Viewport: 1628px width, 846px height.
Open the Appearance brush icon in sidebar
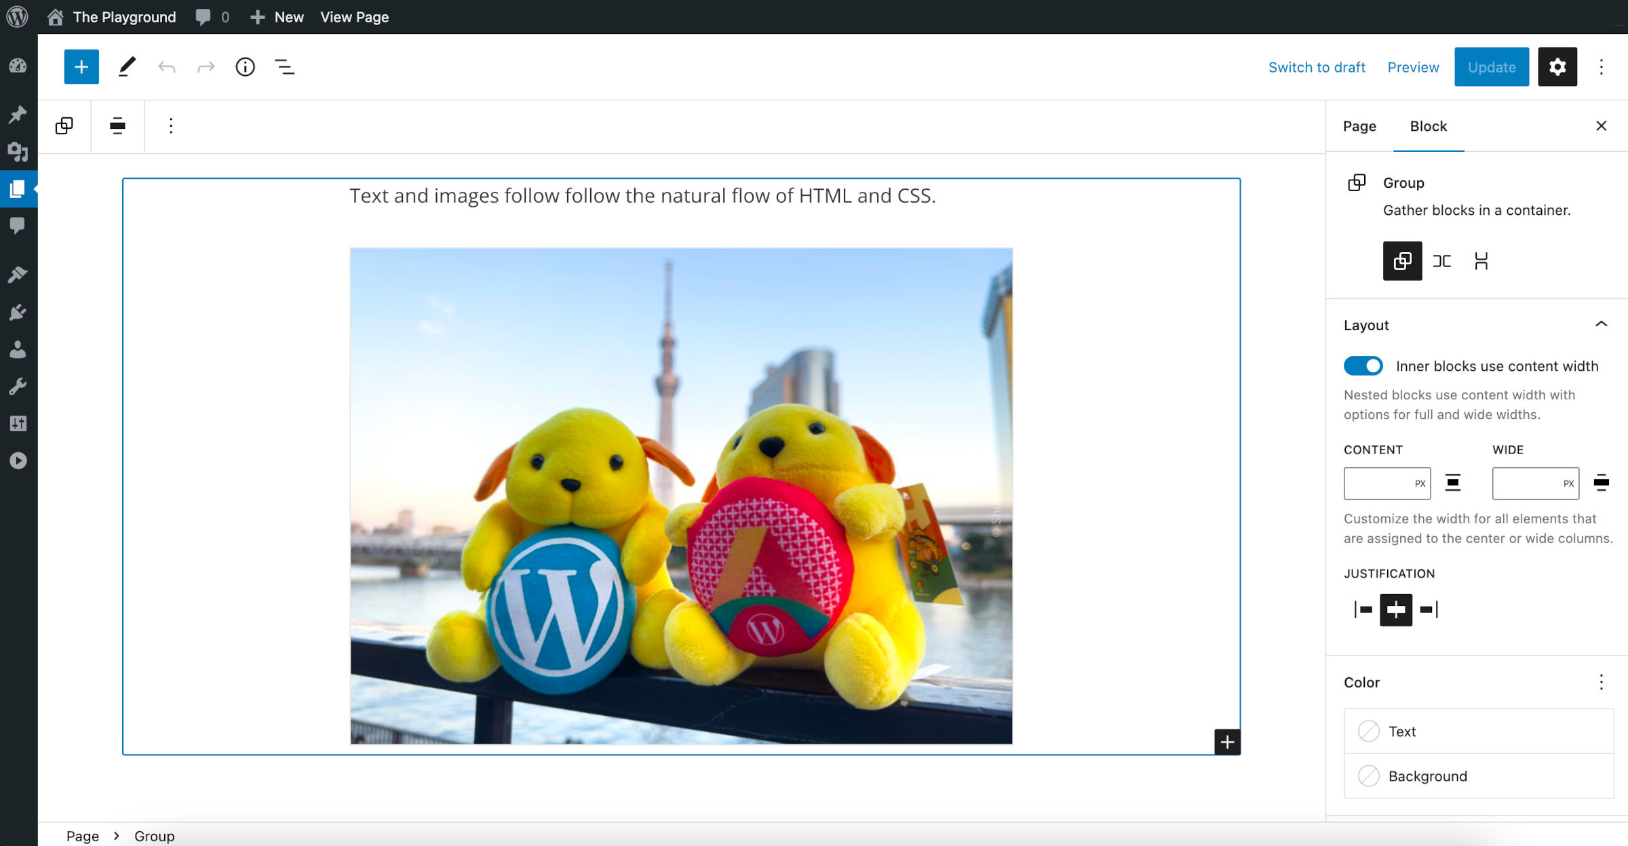18,275
